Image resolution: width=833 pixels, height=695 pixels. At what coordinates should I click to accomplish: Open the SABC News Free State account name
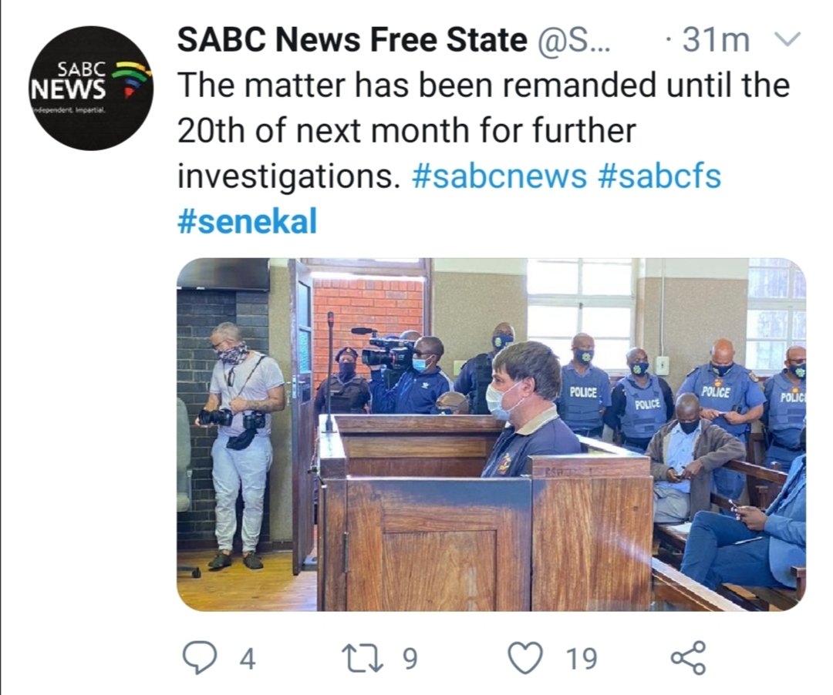click(x=352, y=40)
